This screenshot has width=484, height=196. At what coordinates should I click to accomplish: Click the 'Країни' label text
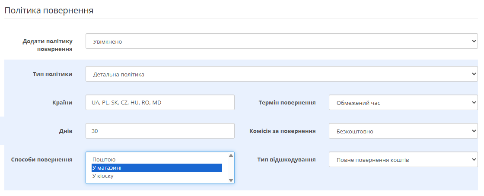click(61, 103)
